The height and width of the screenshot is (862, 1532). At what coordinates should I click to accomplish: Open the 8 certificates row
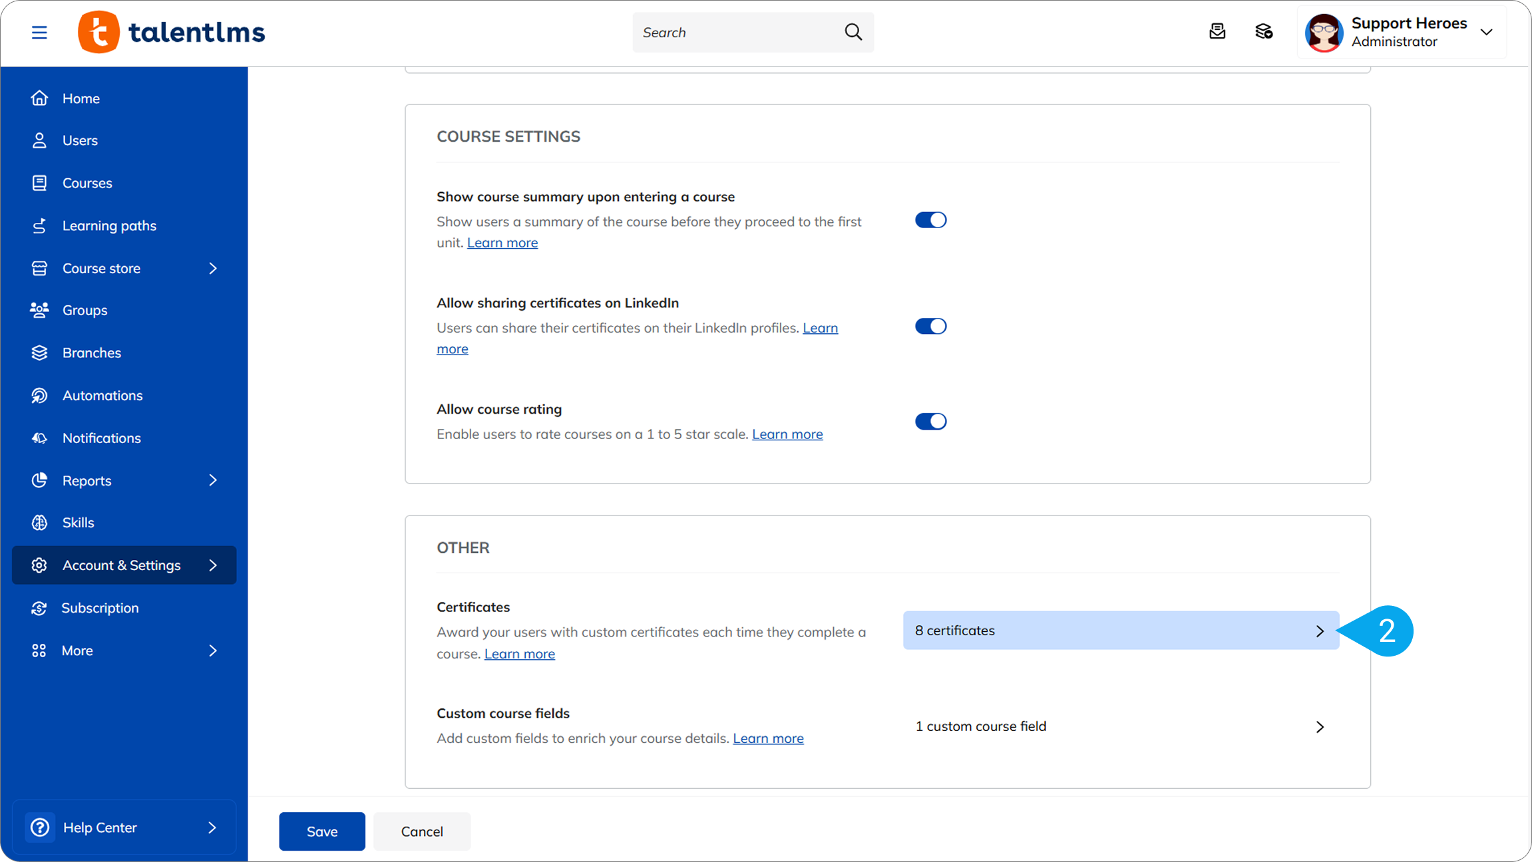coord(1120,631)
